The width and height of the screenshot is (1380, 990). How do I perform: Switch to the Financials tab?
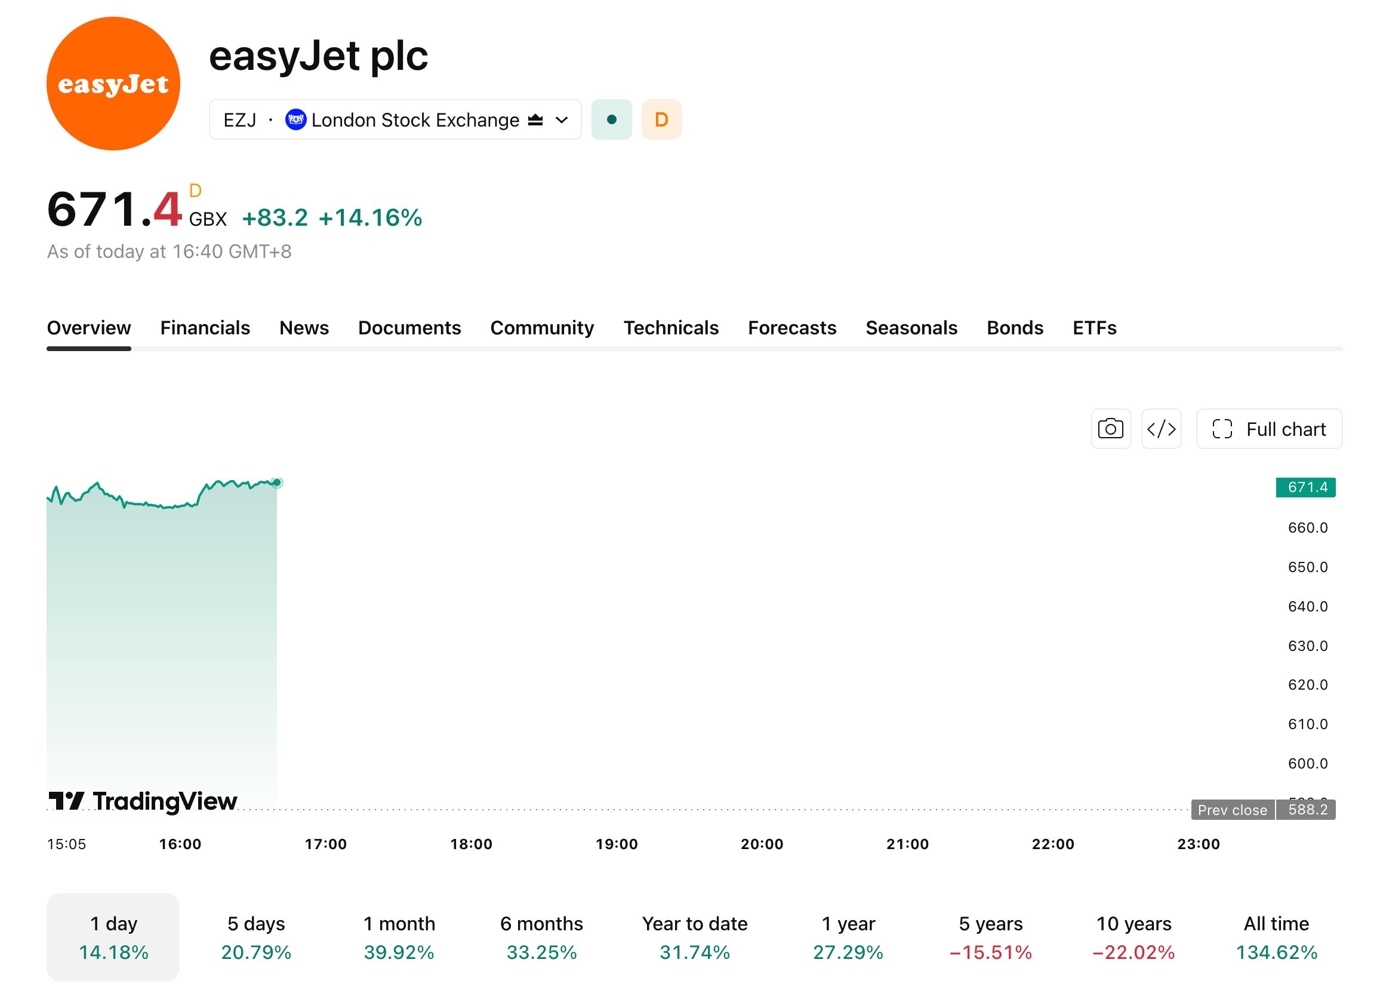205,328
